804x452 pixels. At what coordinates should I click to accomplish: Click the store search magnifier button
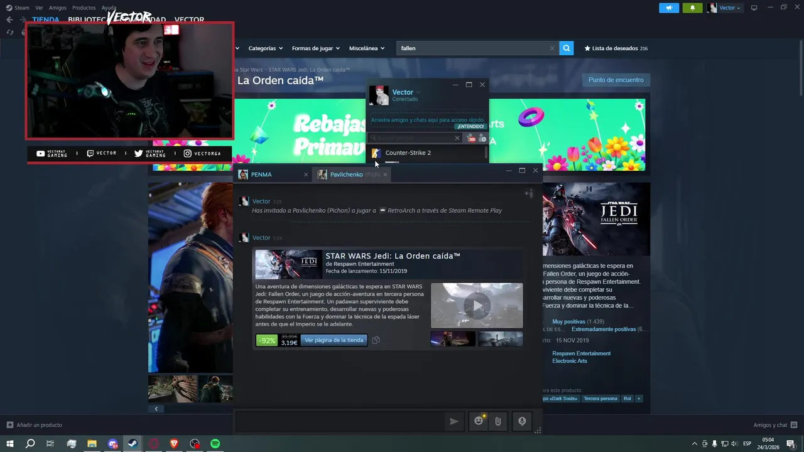tap(567, 48)
